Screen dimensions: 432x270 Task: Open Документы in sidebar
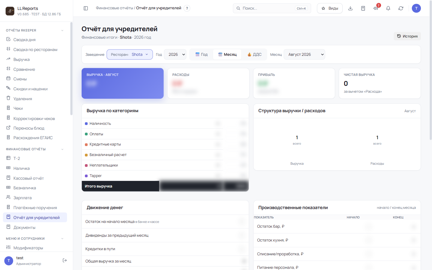35,227
